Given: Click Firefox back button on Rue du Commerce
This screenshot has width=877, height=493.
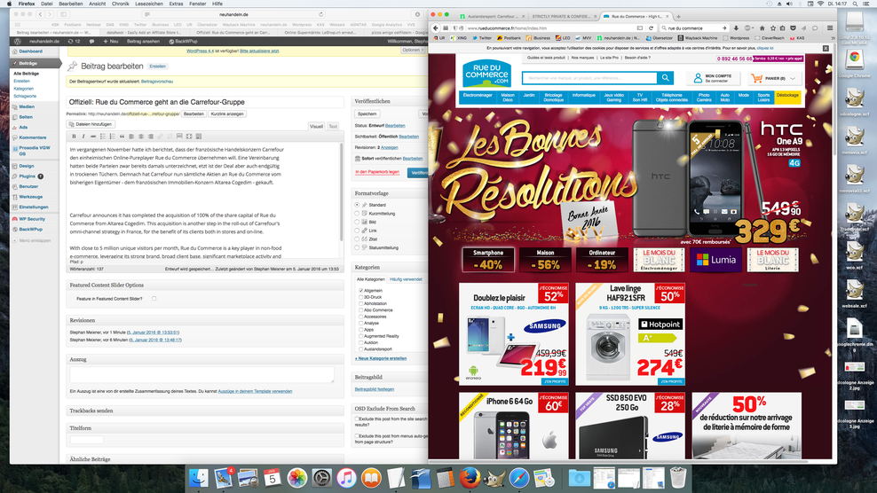Looking at the screenshot, I should tap(436, 28).
